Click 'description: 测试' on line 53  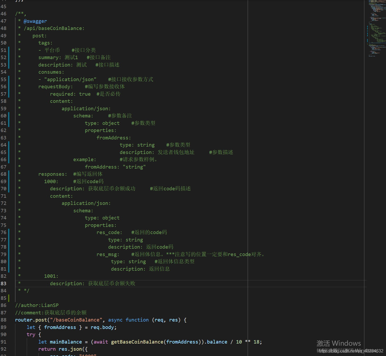point(62,65)
